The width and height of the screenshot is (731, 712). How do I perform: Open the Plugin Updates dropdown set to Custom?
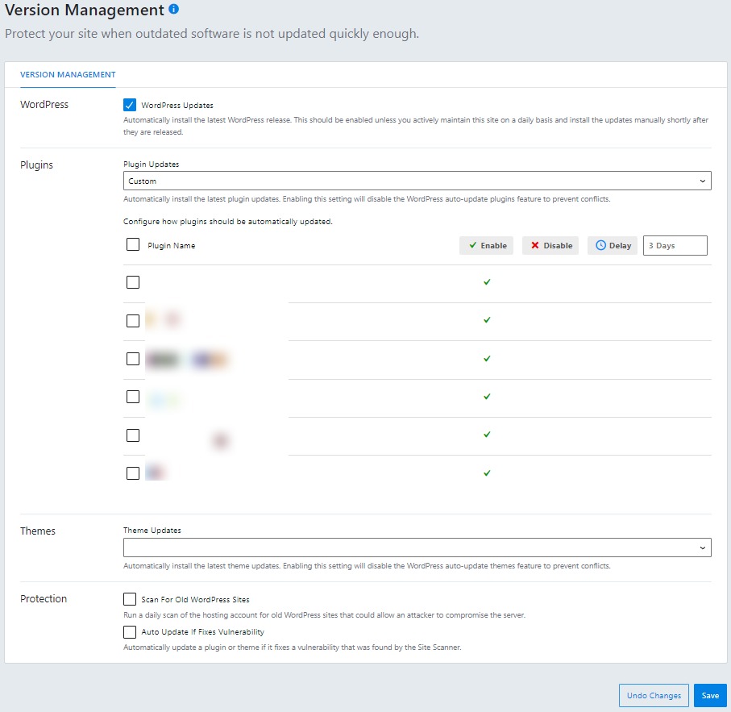(417, 181)
